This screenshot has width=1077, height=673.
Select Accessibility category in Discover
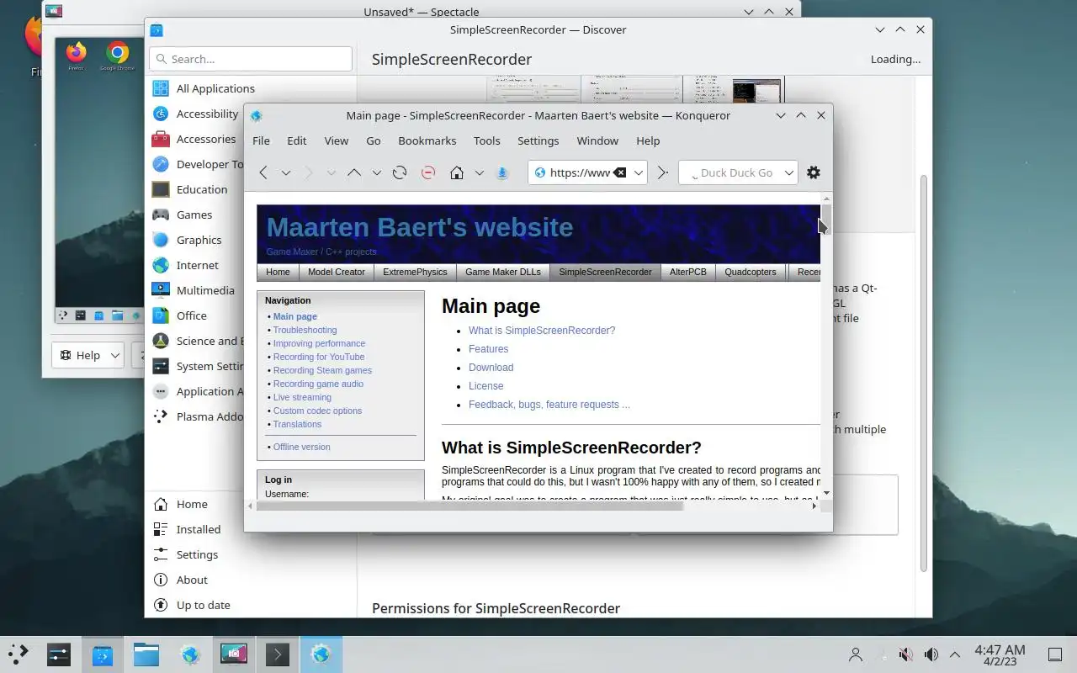click(x=195, y=114)
